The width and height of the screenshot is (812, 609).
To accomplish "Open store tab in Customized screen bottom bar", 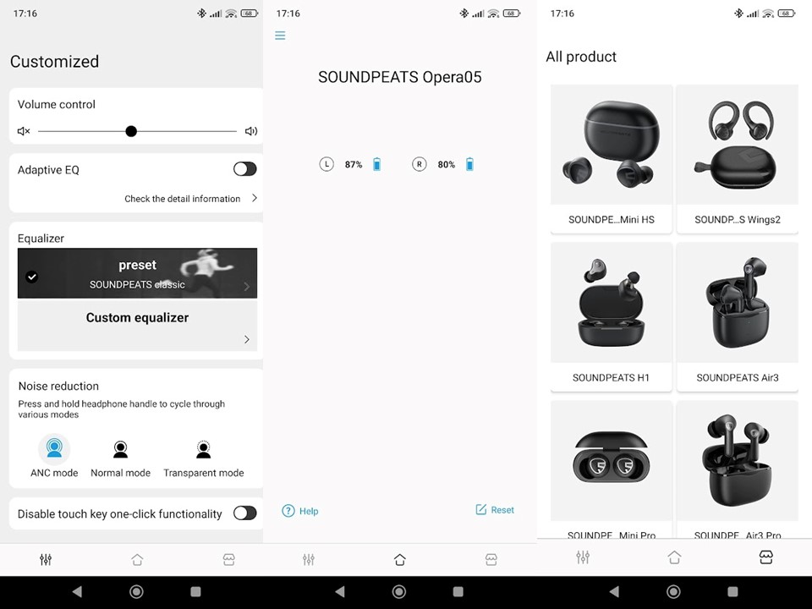I will click(229, 559).
